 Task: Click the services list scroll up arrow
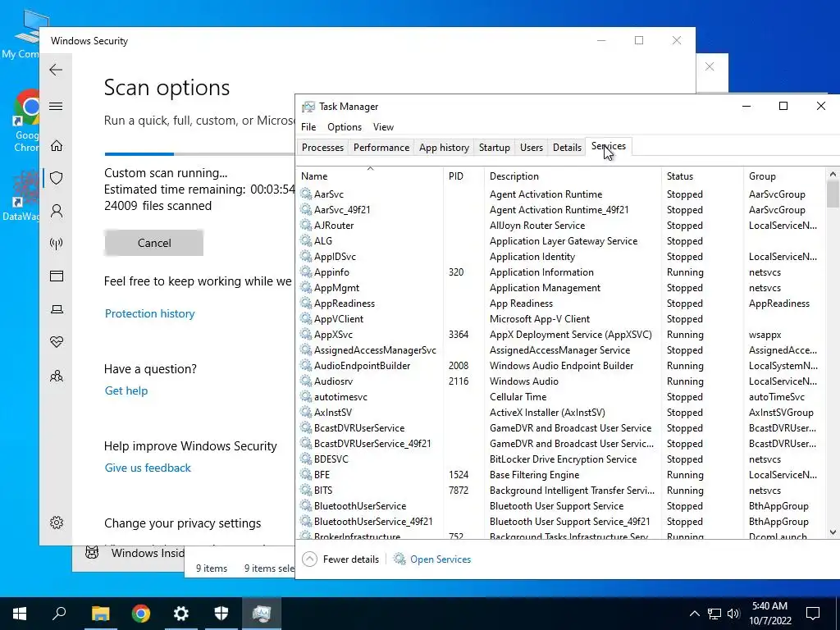pyautogui.click(x=833, y=174)
